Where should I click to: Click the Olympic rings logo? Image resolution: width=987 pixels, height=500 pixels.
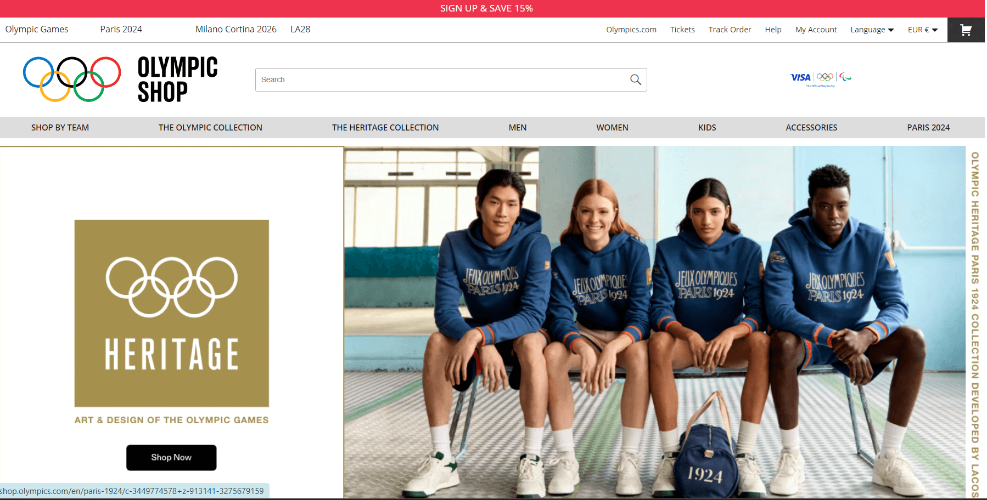[72, 79]
